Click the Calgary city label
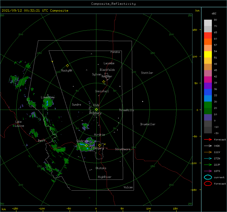Viewport: 227px width, 212px height. click(98, 148)
